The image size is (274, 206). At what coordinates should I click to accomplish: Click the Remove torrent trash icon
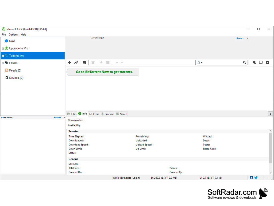tap(93, 62)
